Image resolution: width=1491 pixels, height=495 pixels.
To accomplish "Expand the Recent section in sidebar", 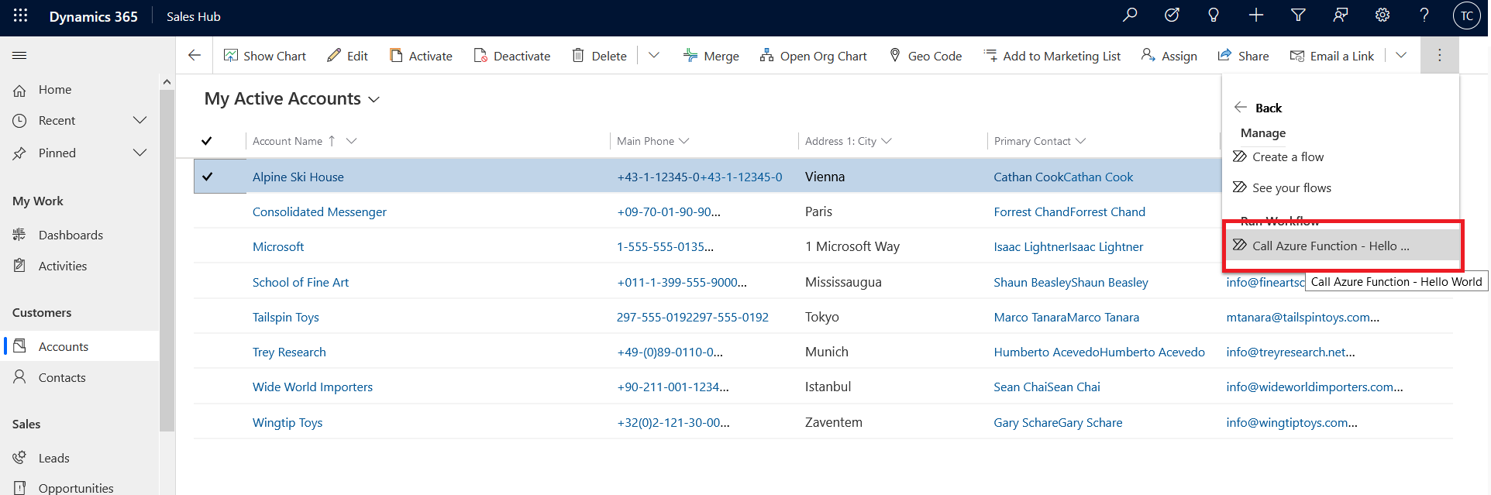I will (139, 121).
